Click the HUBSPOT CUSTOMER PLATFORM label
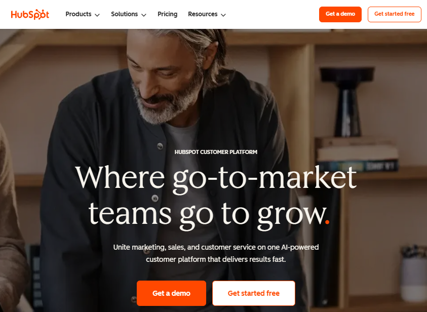427x312 pixels. [216, 152]
